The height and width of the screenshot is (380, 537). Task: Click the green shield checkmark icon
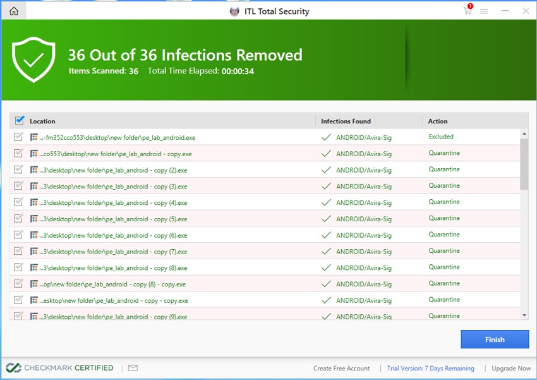[33, 59]
